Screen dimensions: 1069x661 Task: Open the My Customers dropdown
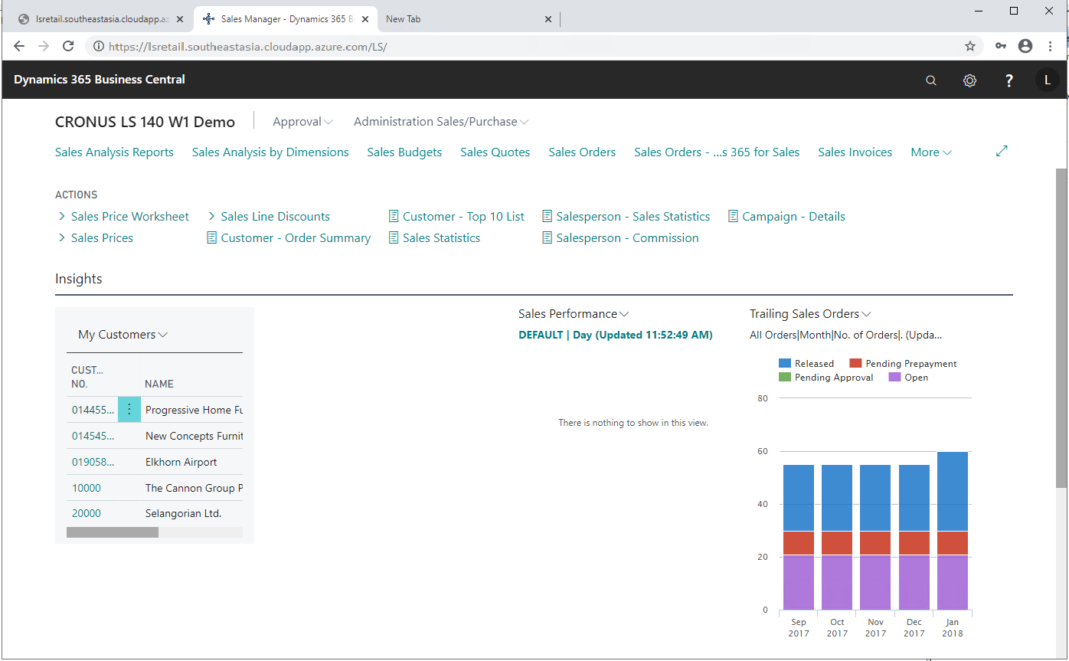pos(123,335)
